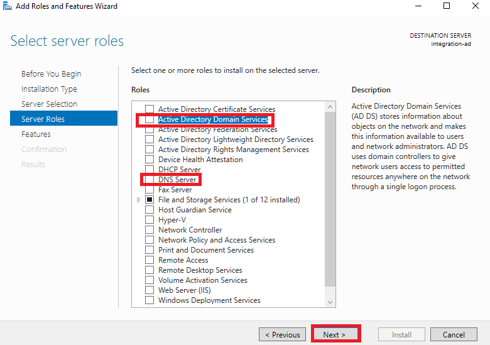
Task: Expand File and Storage Services node
Action: coord(139,200)
